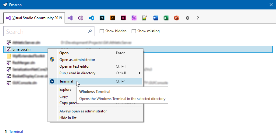Open the Photoshop tab
Screen dimensions: 276x138
tap(102, 18)
